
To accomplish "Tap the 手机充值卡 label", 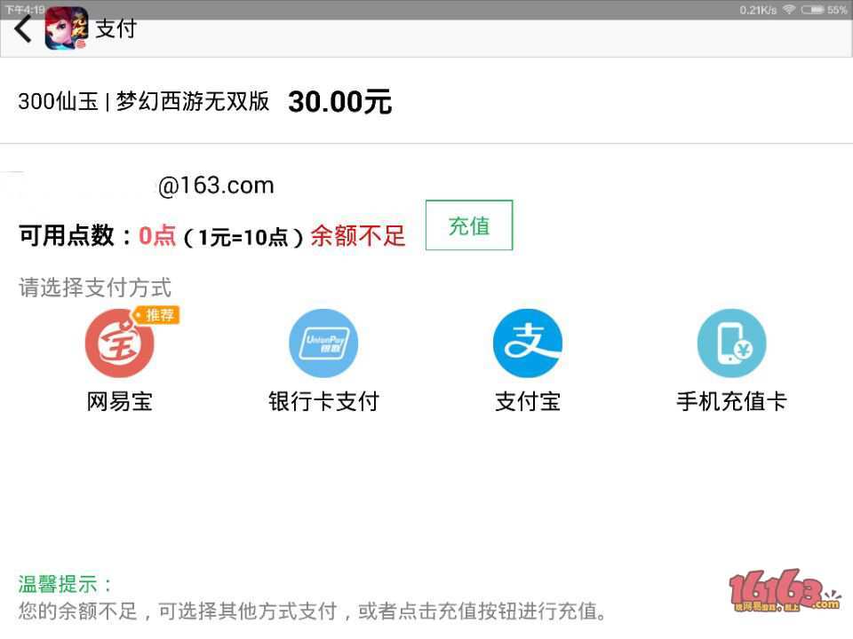I will (731, 401).
